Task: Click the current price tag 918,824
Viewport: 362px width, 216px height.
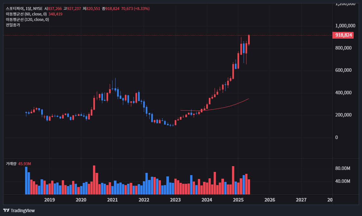Action: pyautogui.click(x=343, y=35)
